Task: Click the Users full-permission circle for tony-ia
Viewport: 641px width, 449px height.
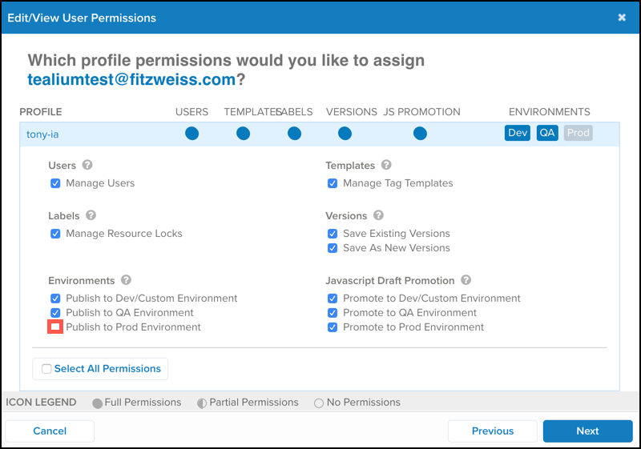Action: pyautogui.click(x=191, y=134)
